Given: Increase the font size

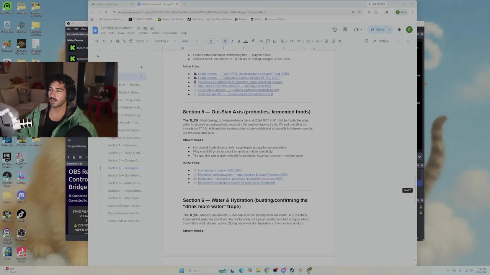Looking at the screenshot, I should 218,41.
